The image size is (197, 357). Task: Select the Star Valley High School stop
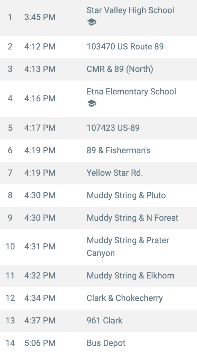point(130,10)
